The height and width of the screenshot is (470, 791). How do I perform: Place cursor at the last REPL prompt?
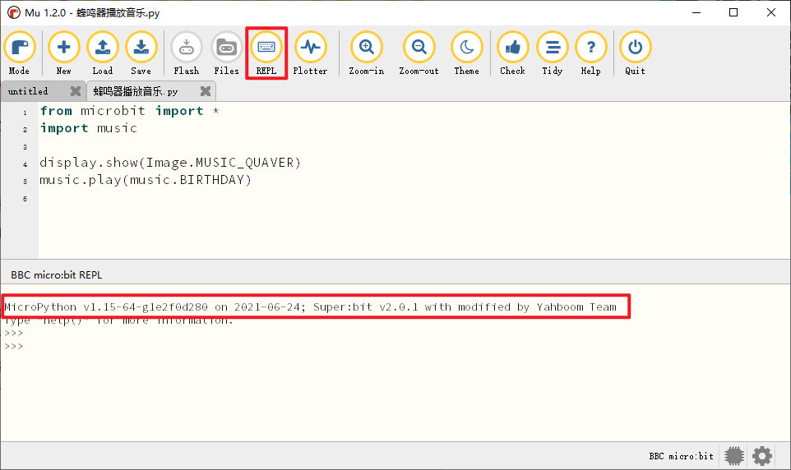pos(14,347)
